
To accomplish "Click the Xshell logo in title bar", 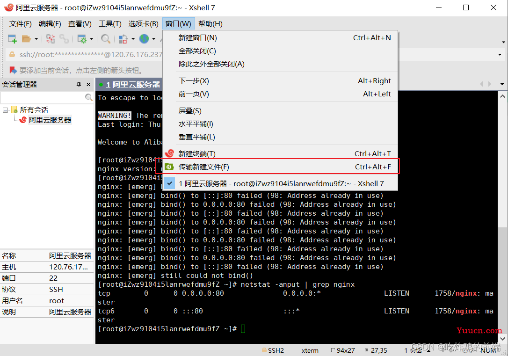I will click(x=9, y=7).
